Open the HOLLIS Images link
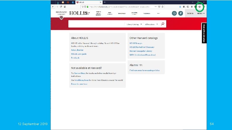Screen dimensions: 232x130 click(136, 43)
